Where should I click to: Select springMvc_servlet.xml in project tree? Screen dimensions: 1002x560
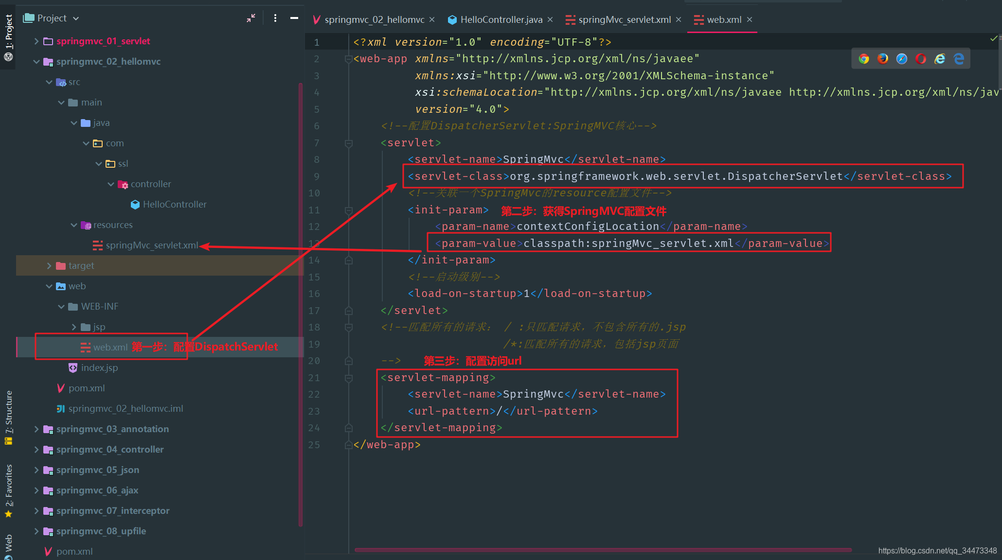click(145, 245)
